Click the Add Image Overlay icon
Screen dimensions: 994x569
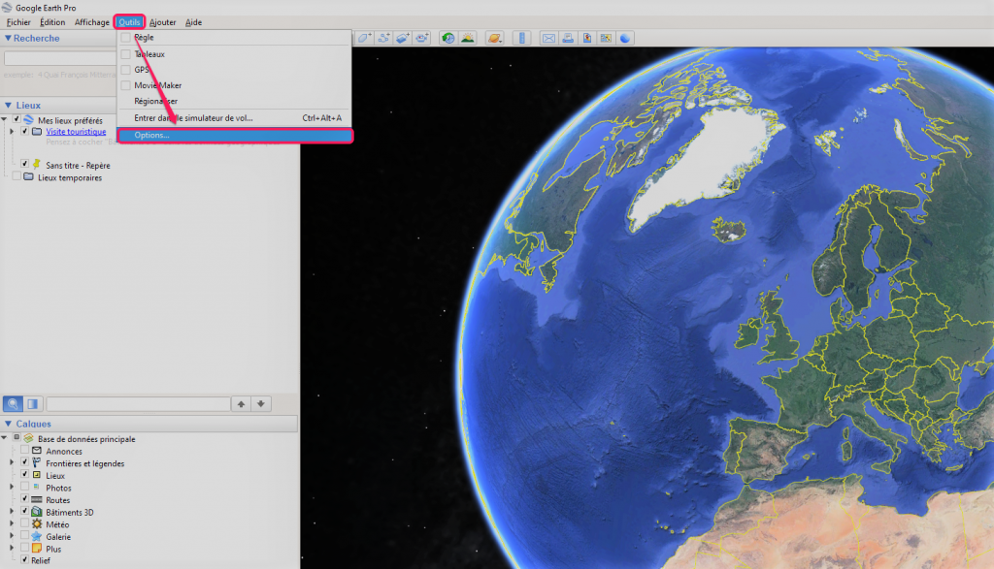click(x=403, y=38)
